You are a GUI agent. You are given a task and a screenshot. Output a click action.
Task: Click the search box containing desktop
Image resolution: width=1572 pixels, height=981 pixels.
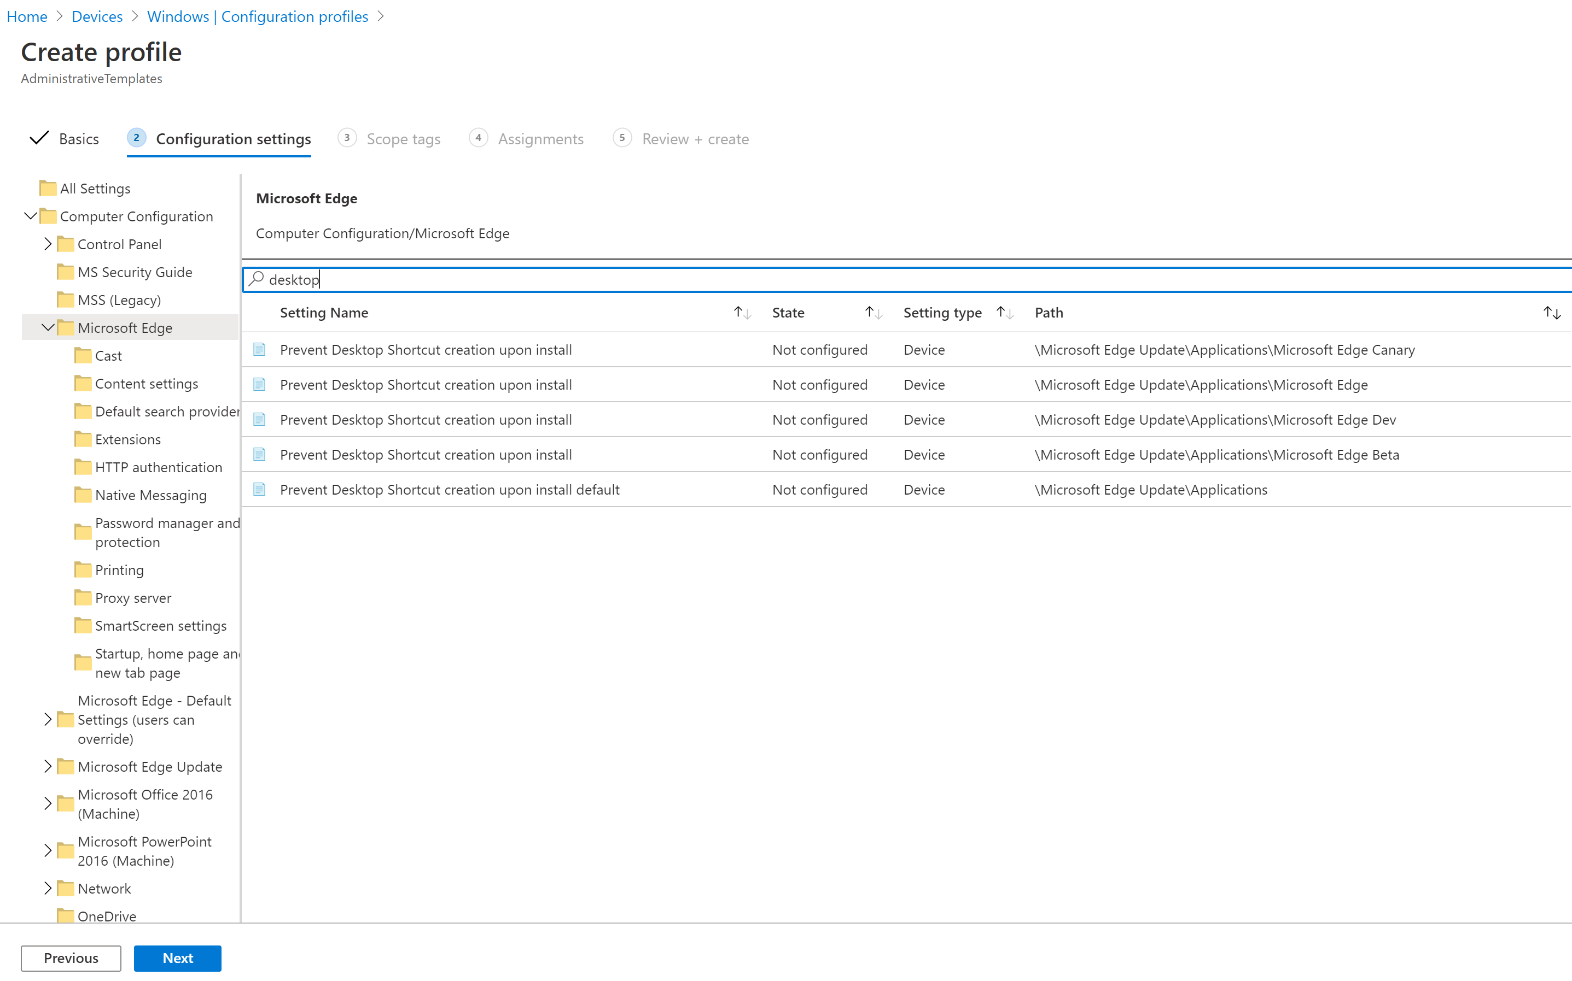tap(906, 280)
